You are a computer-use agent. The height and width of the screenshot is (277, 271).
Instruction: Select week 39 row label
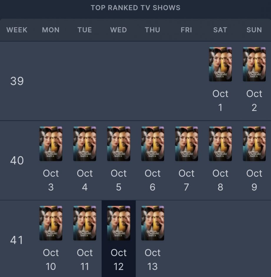pyautogui.click(x=17, y=81)
